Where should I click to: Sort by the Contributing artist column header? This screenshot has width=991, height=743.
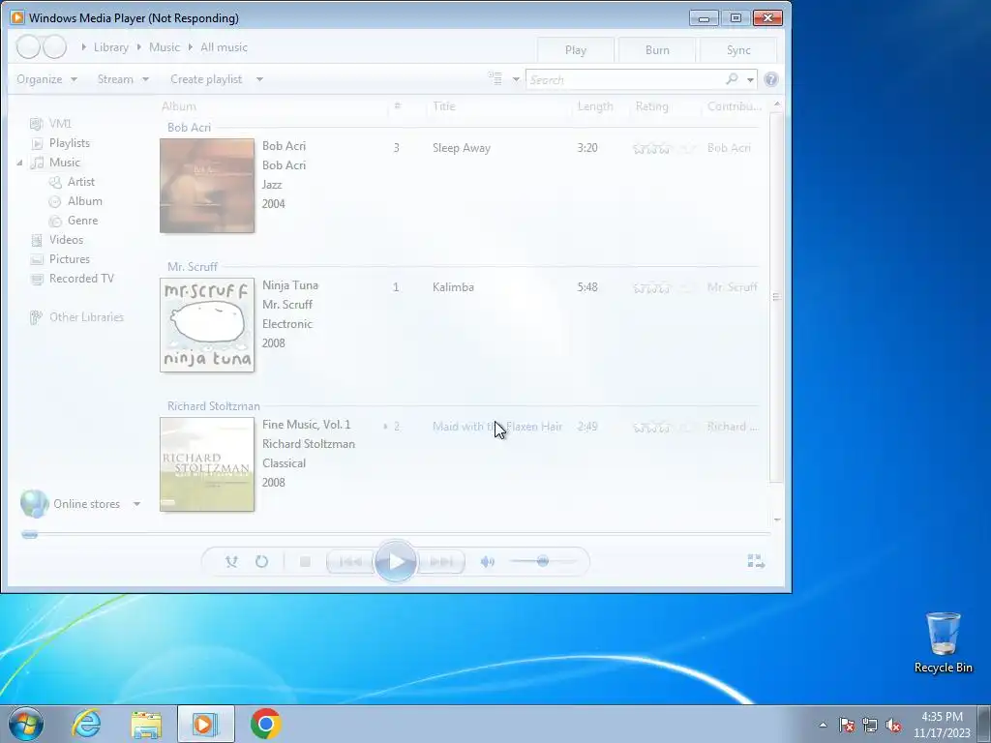point(735,106)
